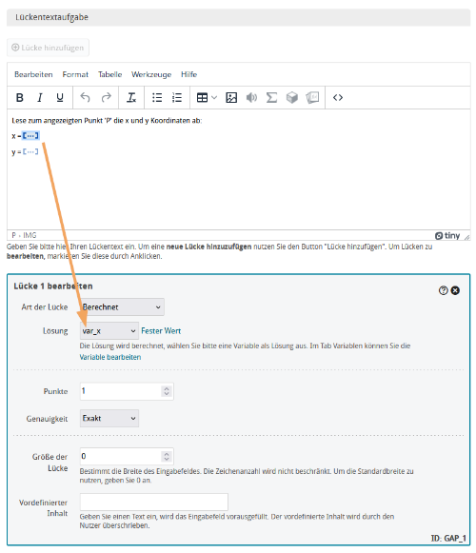476x553 pixels.
Task: Increase the Punkte stepper value
Action: click(x=167, y=388)
